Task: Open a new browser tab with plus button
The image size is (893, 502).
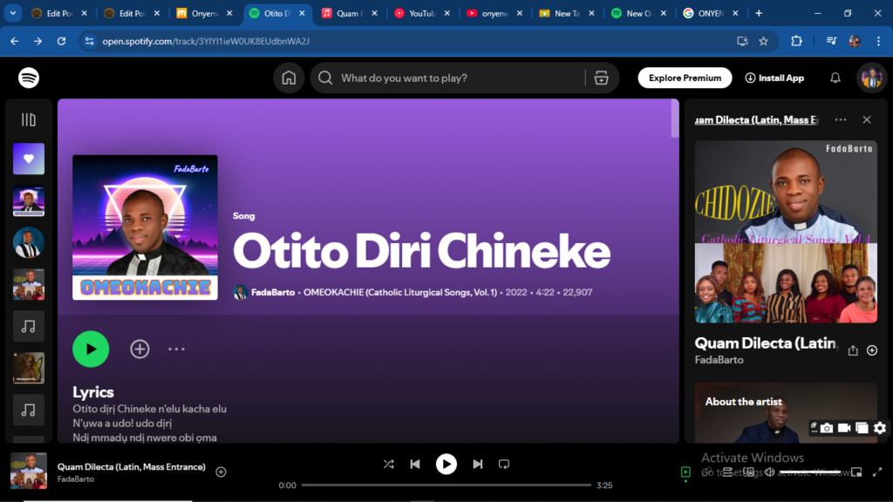Action: click(759, 13)
